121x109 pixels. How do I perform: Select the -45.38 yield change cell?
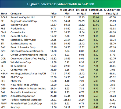point(112,29)
